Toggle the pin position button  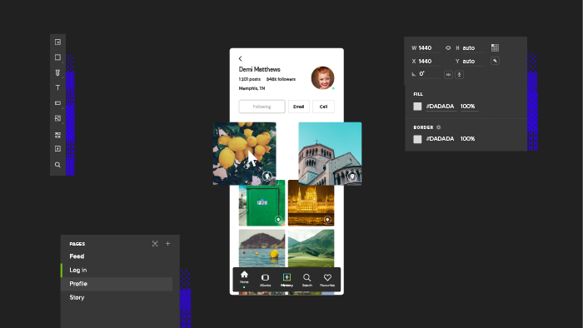495,61
